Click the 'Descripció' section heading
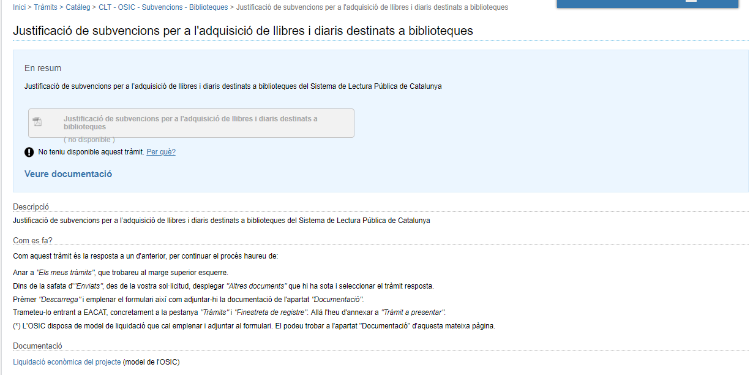 [x=31, y=207]
